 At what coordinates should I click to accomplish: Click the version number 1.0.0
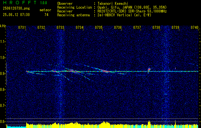pos(43,3)
